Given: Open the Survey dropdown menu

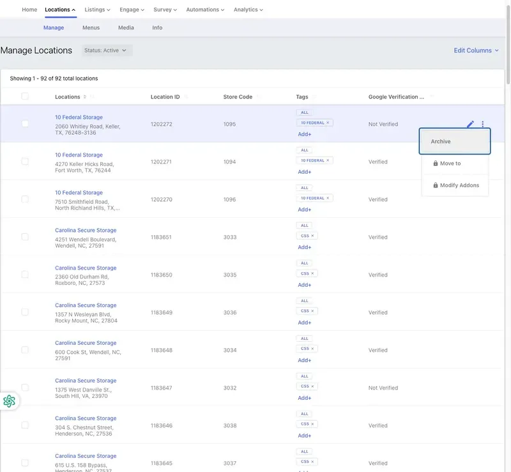Looking at the screenshot, I should (165, 10).
